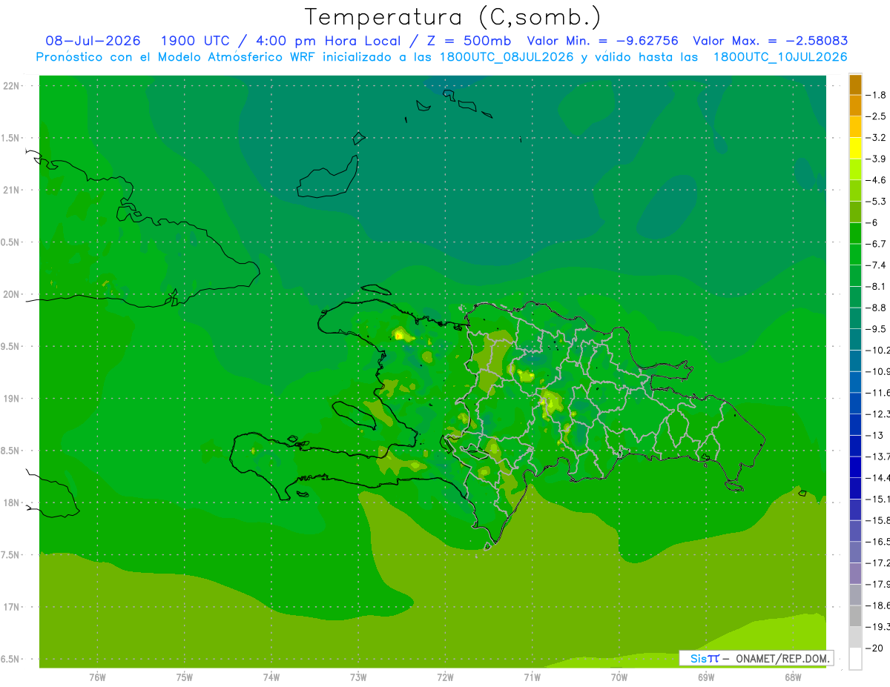The height and width of the screenshot is (687, 890).
Task: Click the '-7.4' colorbar value
Action: [x=876, y=265]
